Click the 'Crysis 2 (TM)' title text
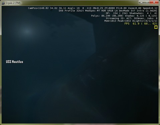The height and width of the screenshot is (125, 160). pyautogui.click(x=13, y=3)
